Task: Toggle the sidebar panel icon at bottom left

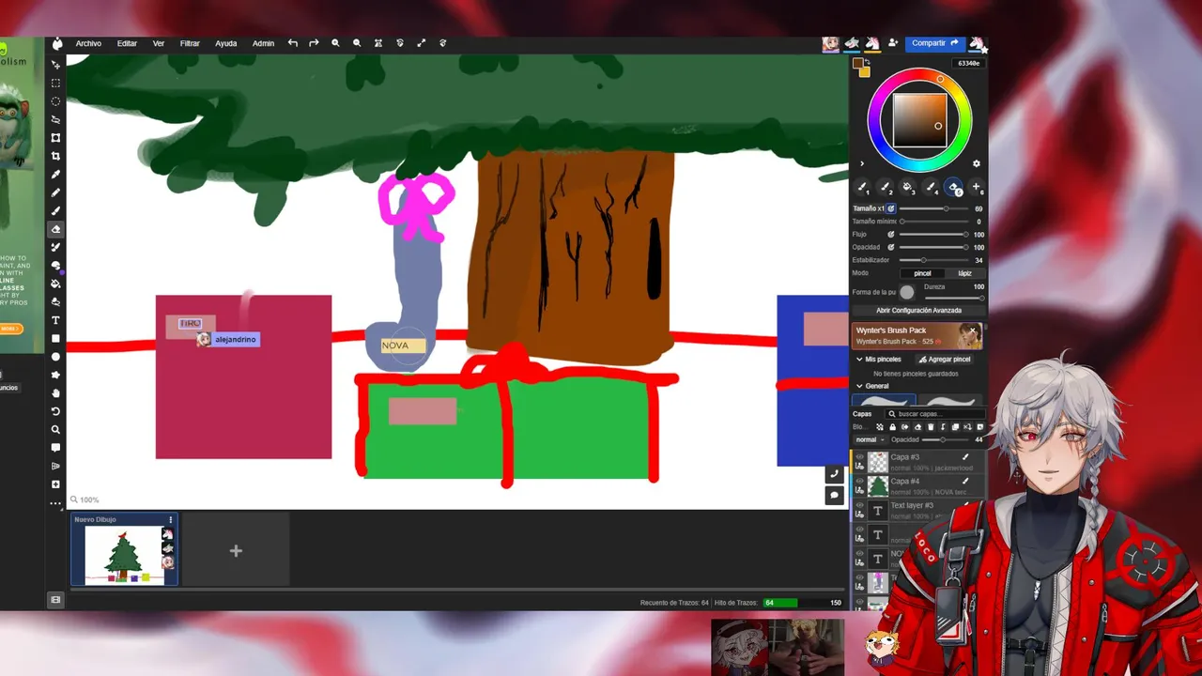Action: click(x=55, y=600)
